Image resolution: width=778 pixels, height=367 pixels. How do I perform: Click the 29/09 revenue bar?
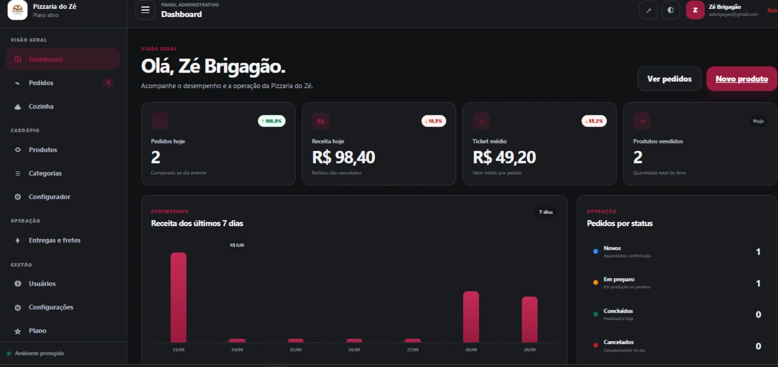(x=530, y=319)
